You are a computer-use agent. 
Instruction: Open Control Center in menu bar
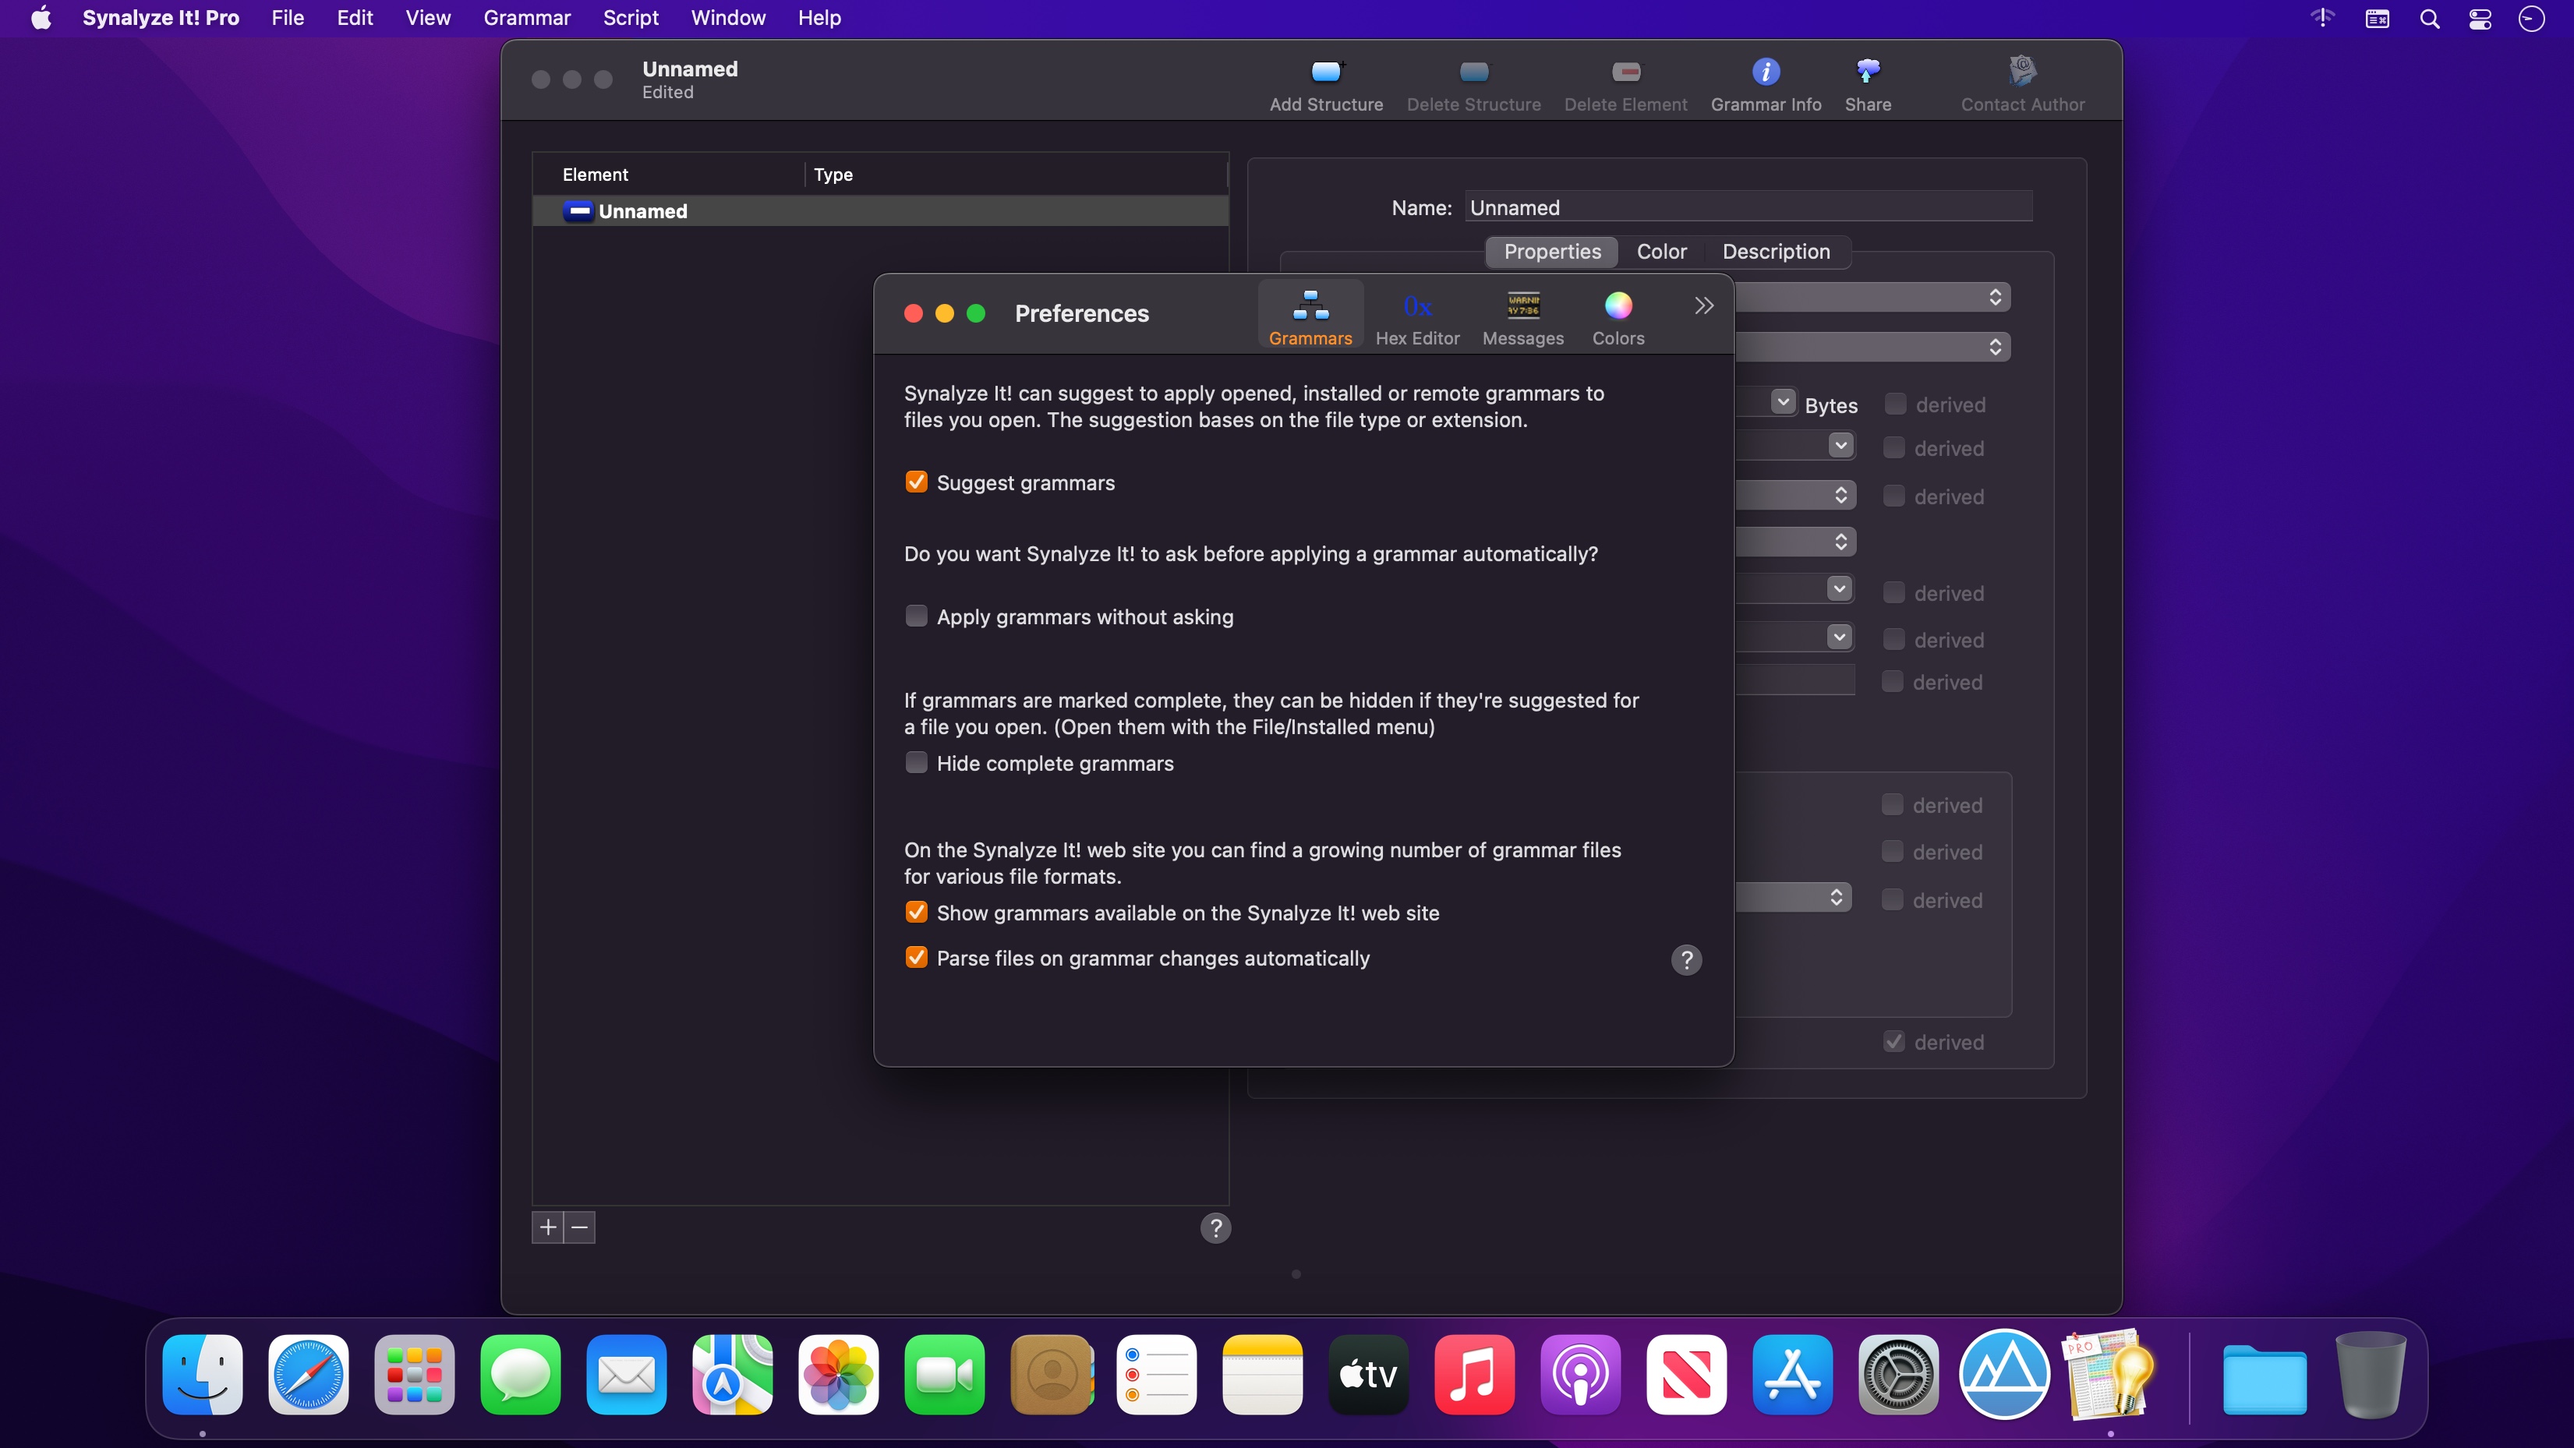coord(2480,19)
